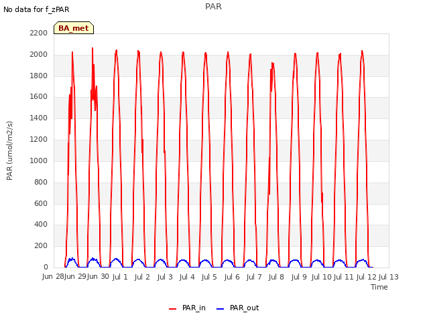The image size is (429, 321).
Task: Click the Jul 8 x-axis tick label
Action: (x=276, y=277)
